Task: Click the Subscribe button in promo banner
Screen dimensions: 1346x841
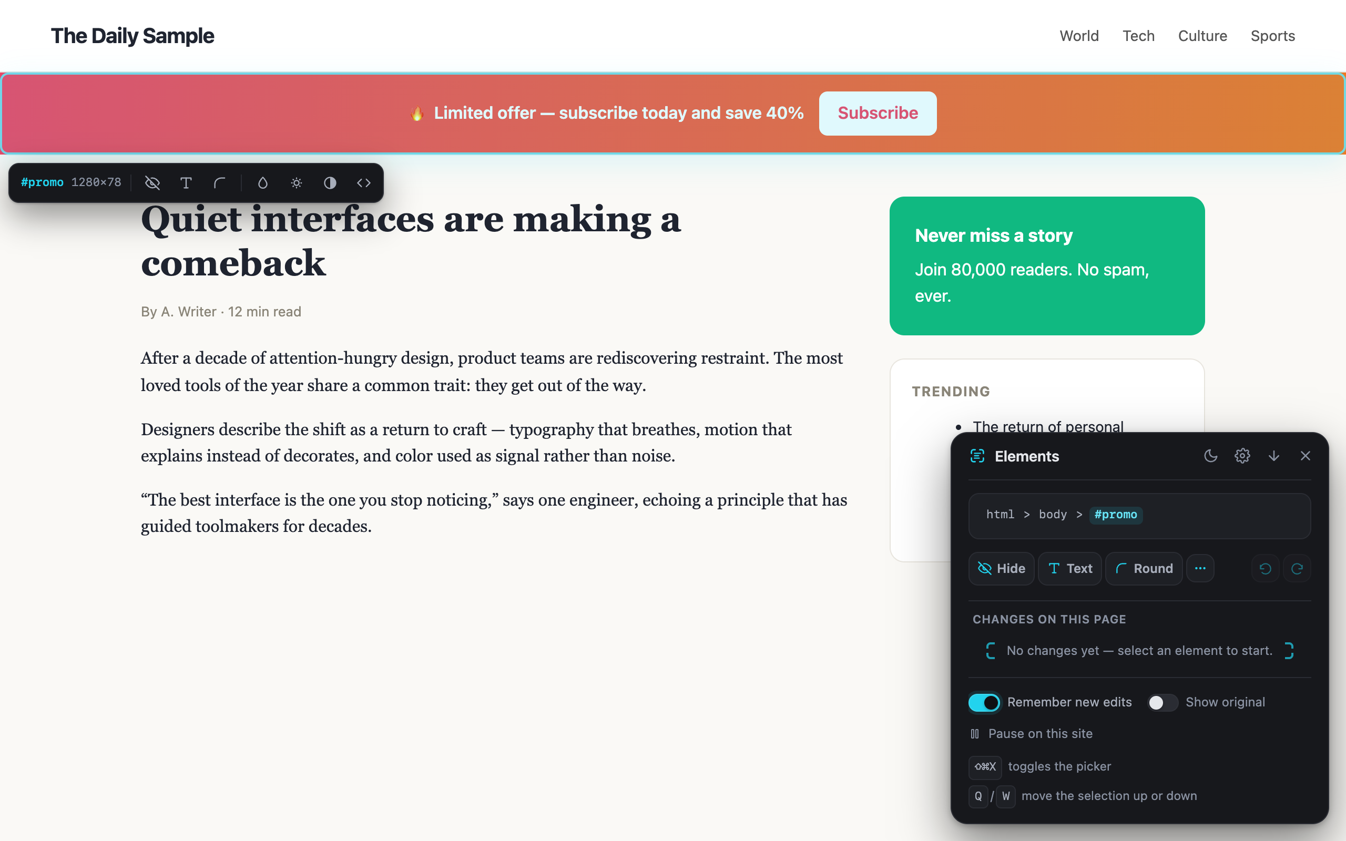Action: [x=878, y=113]
